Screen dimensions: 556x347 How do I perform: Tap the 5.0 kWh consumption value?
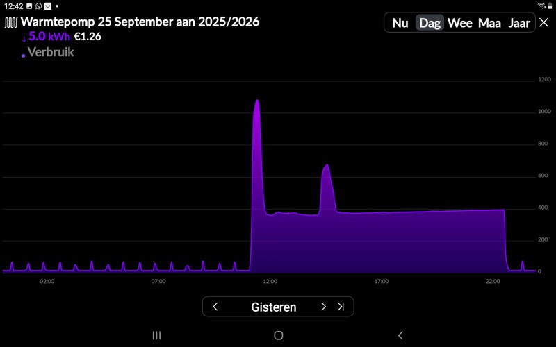(x=49, y=36)
